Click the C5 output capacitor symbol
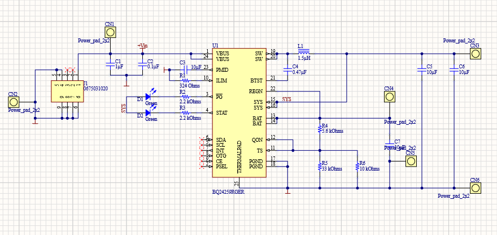This screenshot has height=235, width=497. point(421,70)
